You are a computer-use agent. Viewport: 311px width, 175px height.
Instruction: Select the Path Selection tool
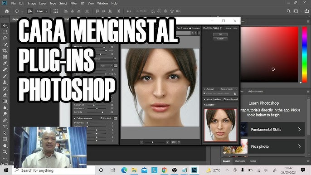[5, 133]
